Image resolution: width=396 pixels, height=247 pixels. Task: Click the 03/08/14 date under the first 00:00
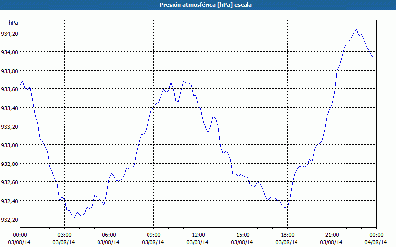coord(19,242)
